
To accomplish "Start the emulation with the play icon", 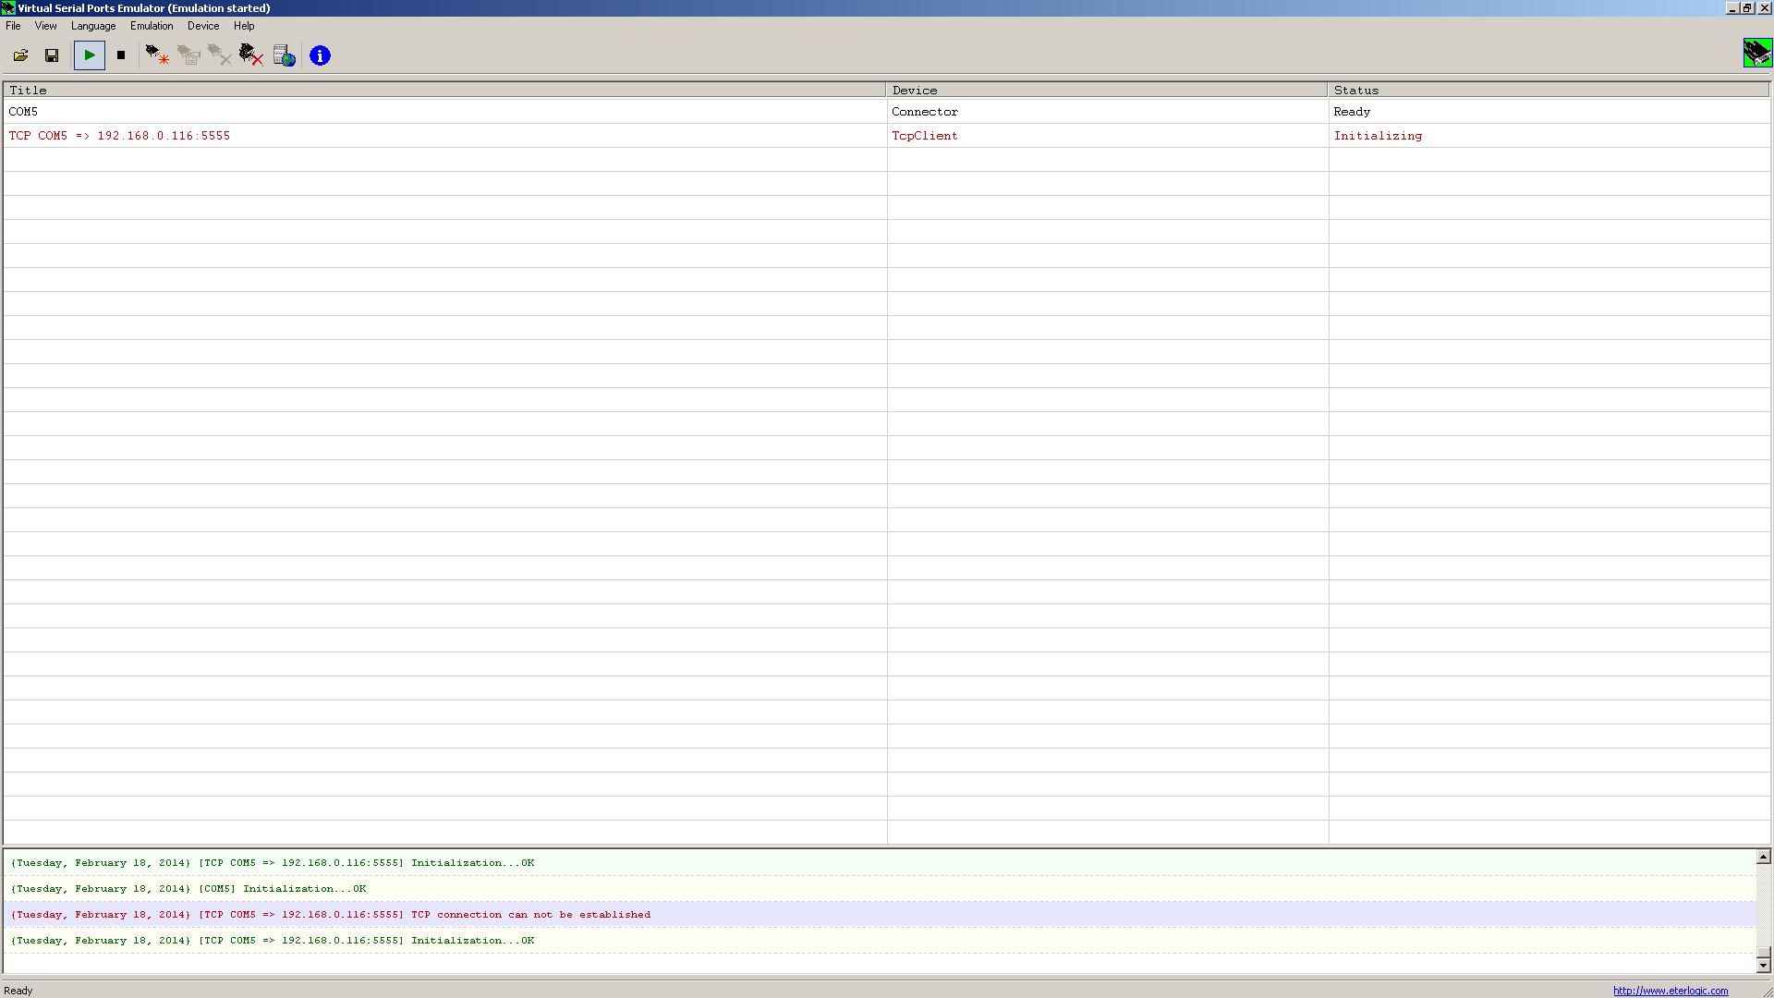I will [x=90, y=55].
